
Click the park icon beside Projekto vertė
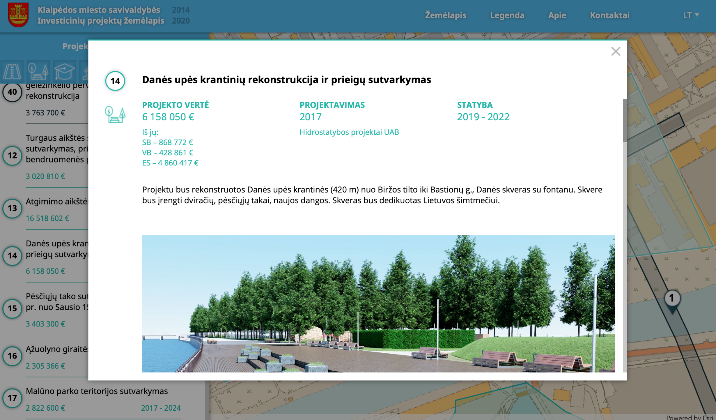pos(115,114)
